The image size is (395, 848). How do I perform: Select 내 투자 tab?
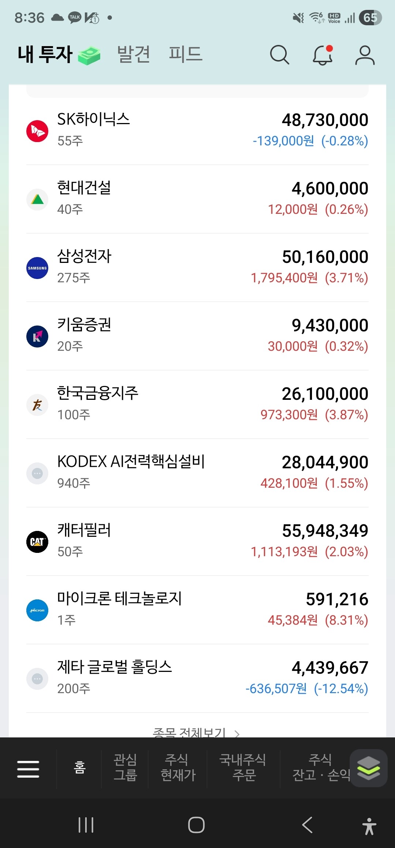45,55
